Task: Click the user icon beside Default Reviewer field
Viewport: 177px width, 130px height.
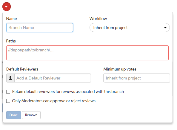Action: tap(10, 78)
